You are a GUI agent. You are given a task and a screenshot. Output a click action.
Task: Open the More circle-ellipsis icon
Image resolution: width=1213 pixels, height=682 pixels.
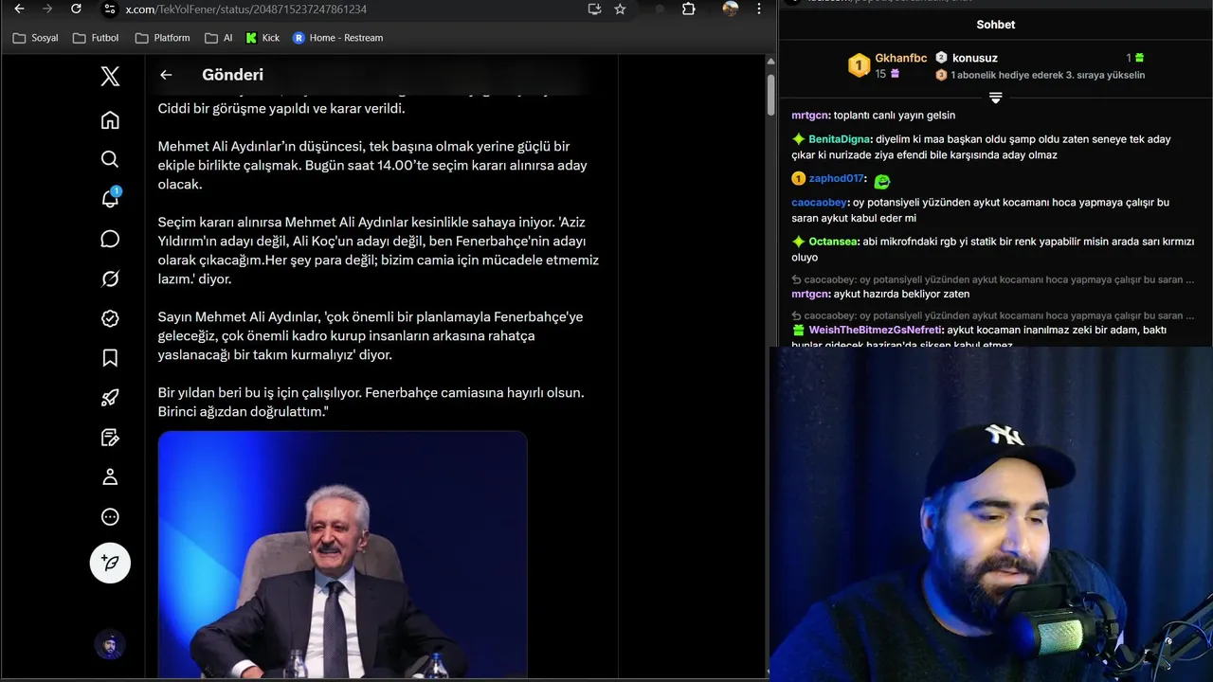pyautogui.click(x=110, y=517)
